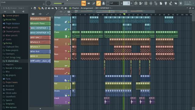
Task: Select the first Crash audio clip
Action: pyautogui.click(x=107, y=101)
